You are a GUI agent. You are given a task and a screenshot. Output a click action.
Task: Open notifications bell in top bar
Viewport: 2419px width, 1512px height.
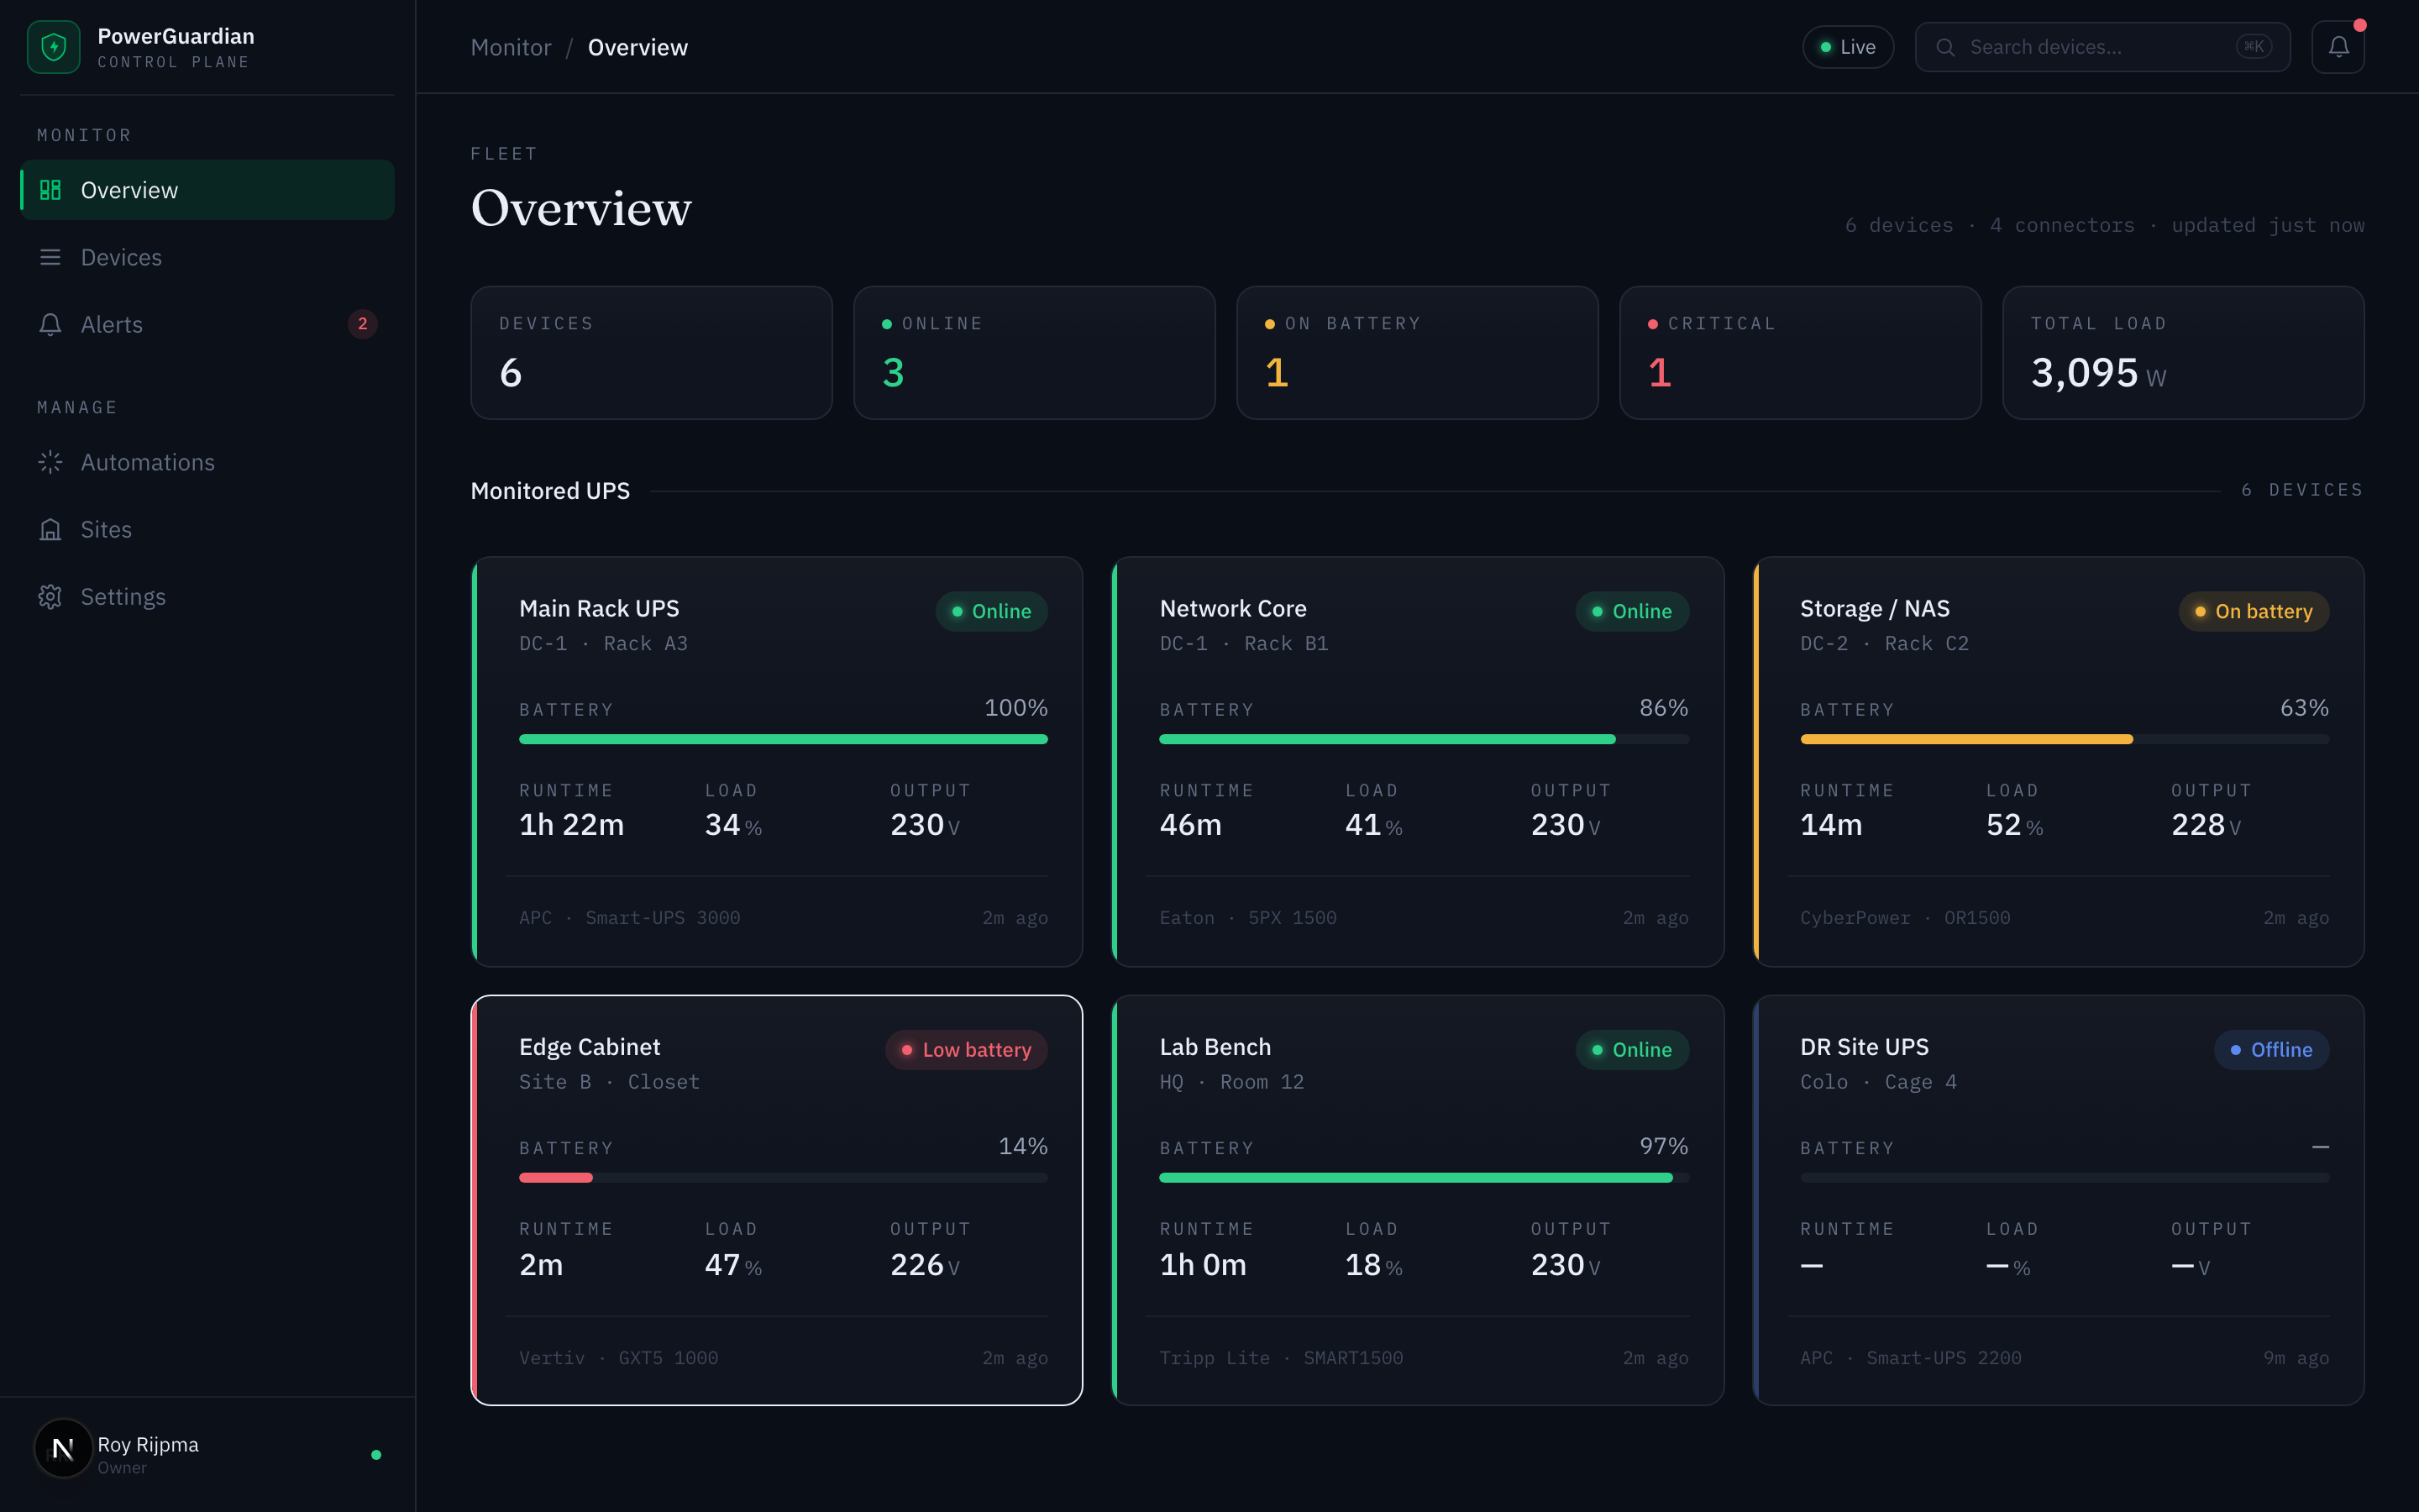(2338, 47)
